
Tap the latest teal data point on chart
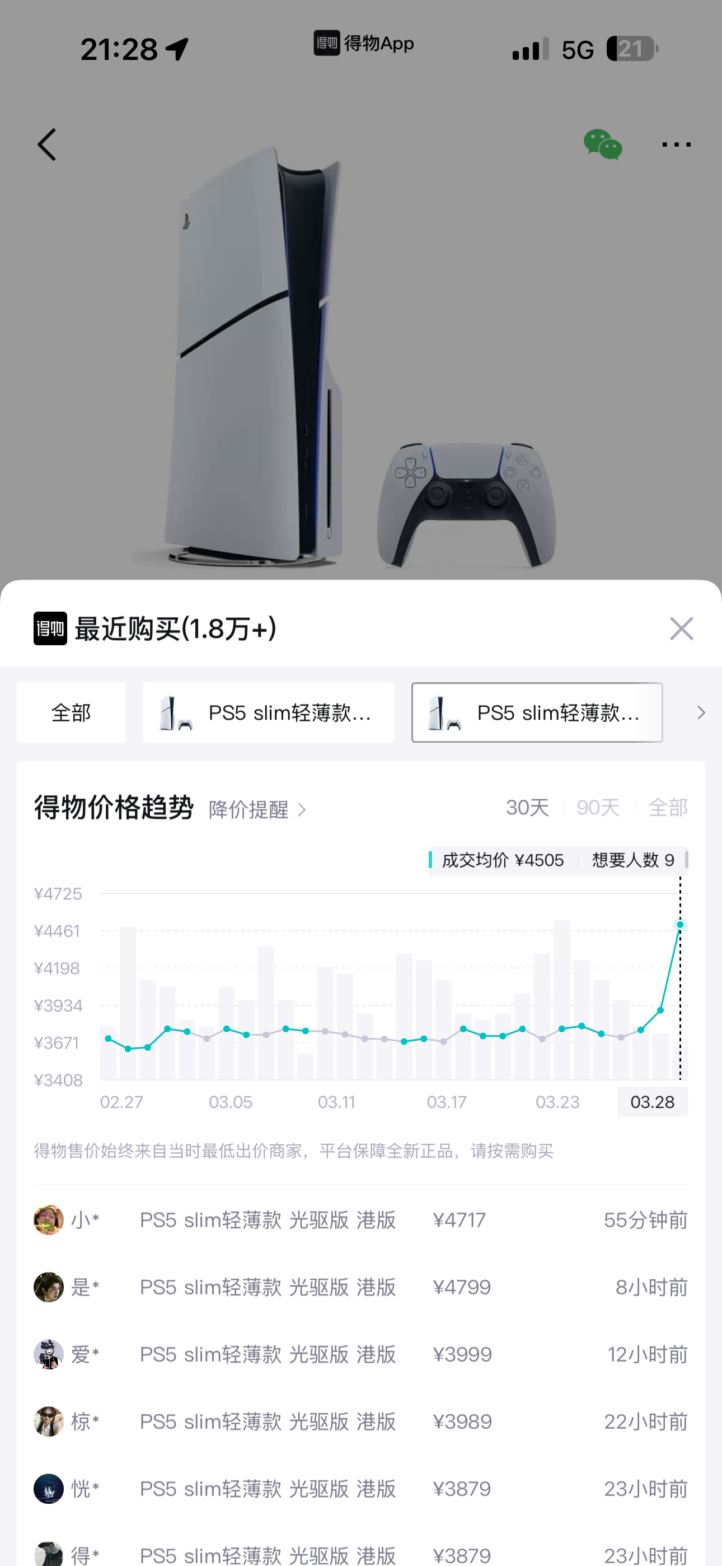point(680,925)
